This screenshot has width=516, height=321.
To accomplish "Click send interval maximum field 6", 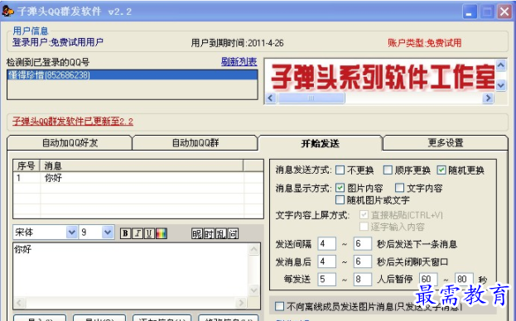I will coord(362,244).
